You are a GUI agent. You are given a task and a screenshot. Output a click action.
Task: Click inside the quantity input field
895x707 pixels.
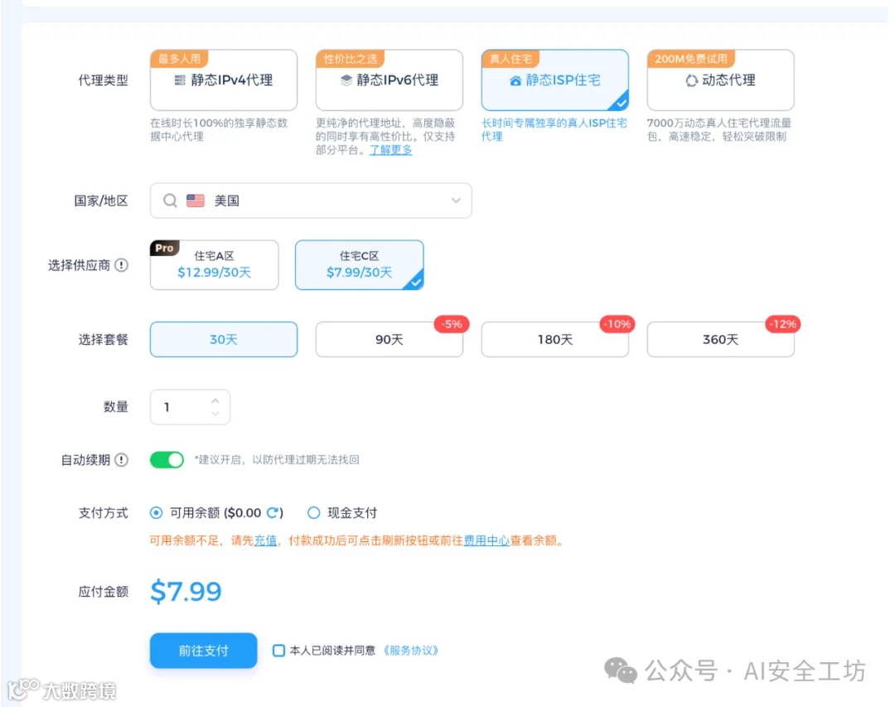[178, 406]
